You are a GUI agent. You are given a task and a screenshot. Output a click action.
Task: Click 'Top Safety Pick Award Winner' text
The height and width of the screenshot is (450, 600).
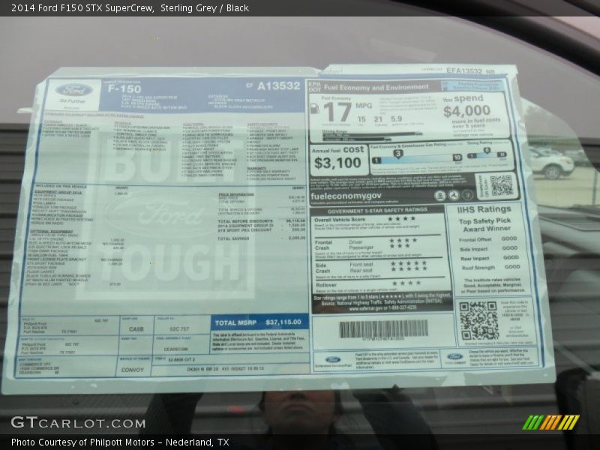pyautogui.click(x=485, y=225)
